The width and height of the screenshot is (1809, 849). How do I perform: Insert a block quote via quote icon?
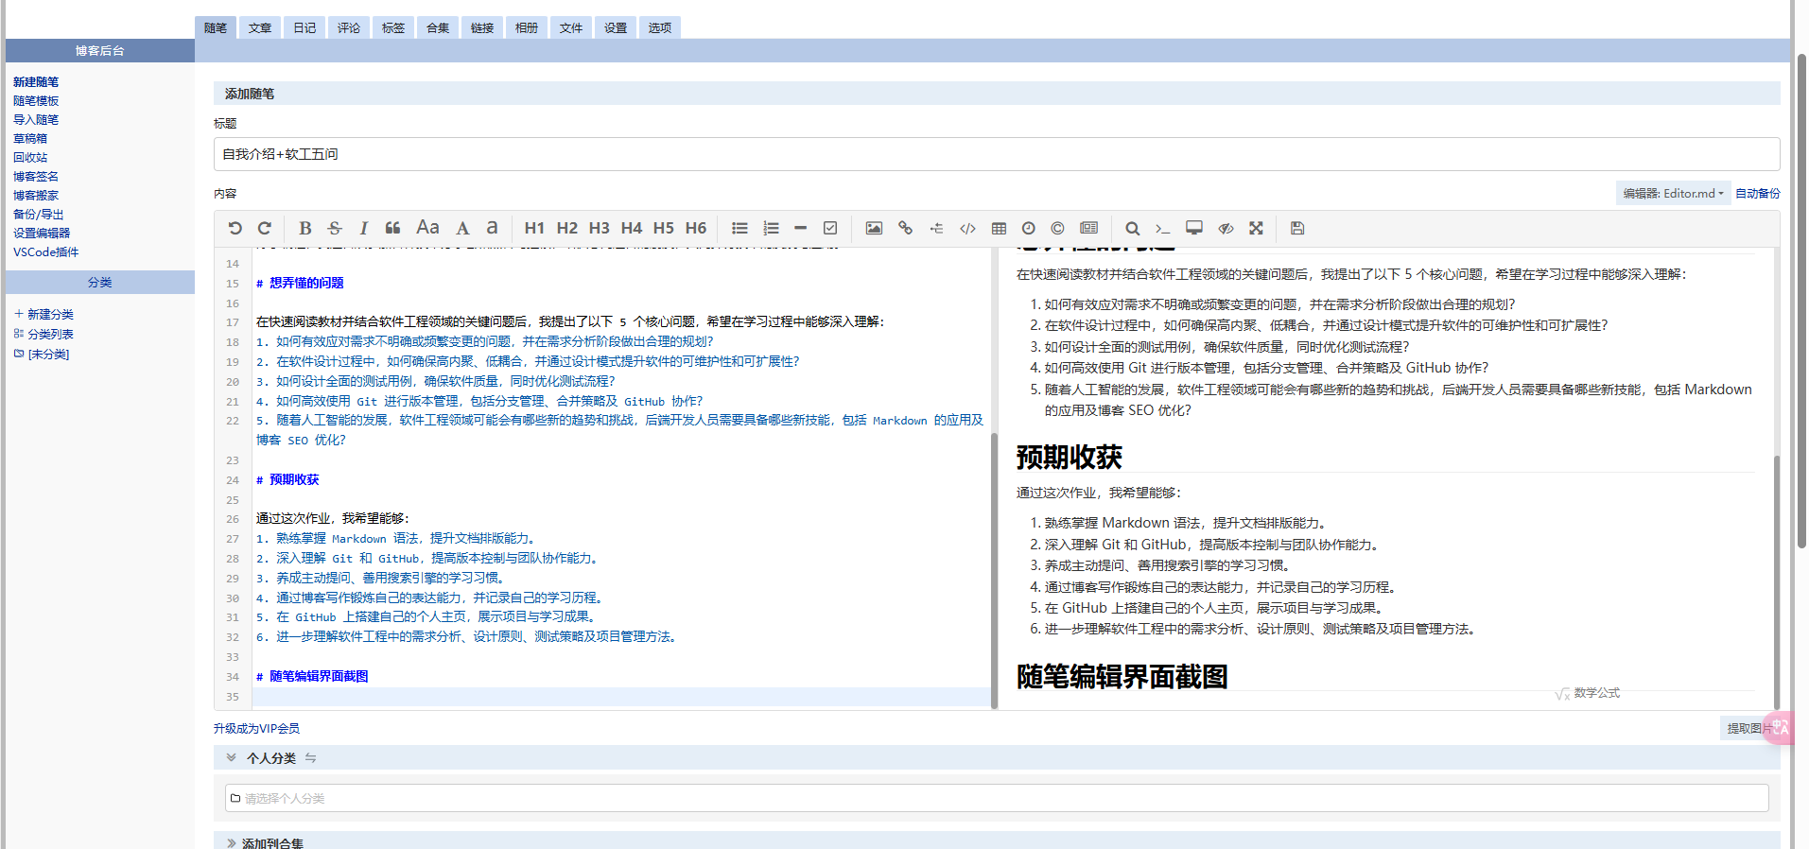(393, 228)
